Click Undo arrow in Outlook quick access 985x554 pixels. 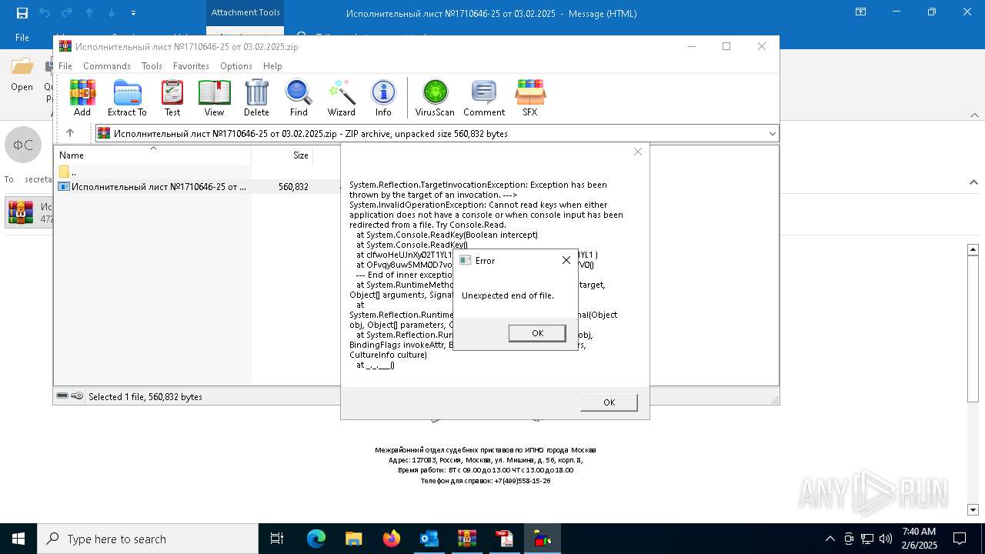pos(45,12)
